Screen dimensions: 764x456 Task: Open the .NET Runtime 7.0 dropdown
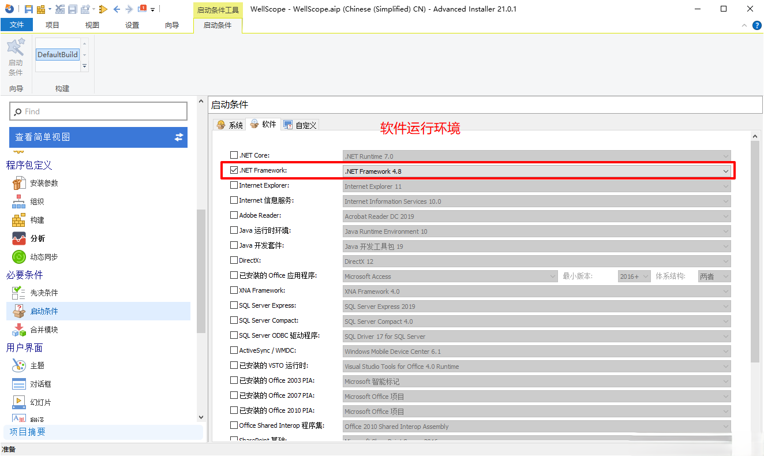[x=537, y=156]
